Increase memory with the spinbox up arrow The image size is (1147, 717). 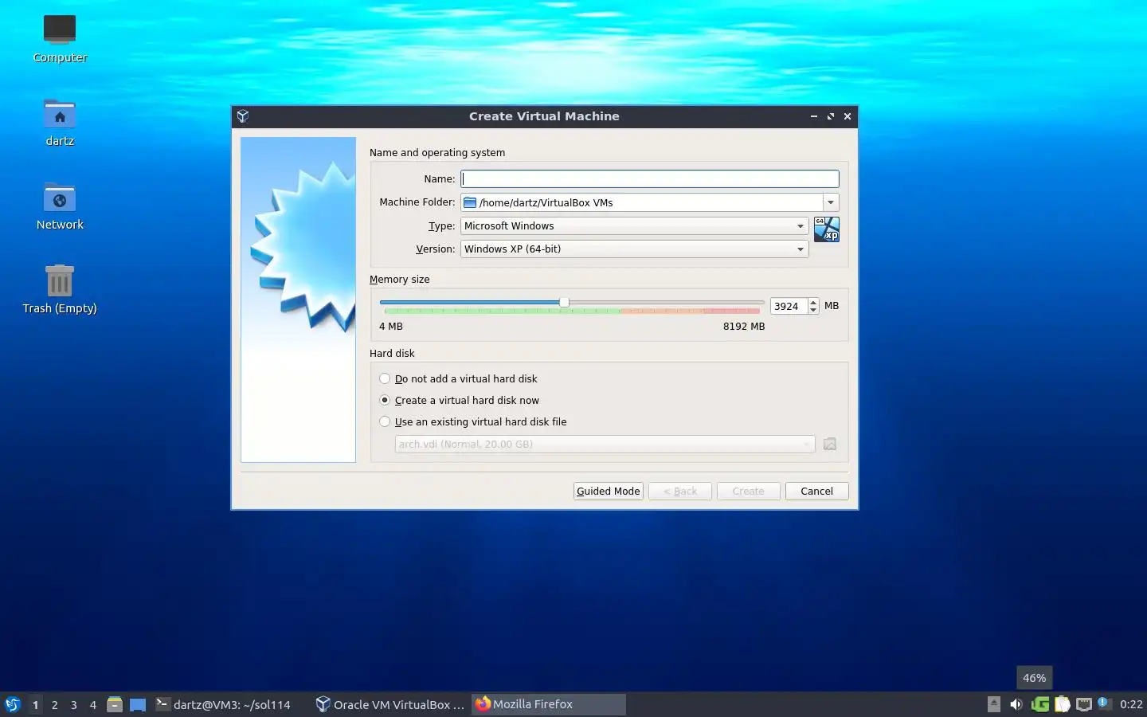coord(813,302)
